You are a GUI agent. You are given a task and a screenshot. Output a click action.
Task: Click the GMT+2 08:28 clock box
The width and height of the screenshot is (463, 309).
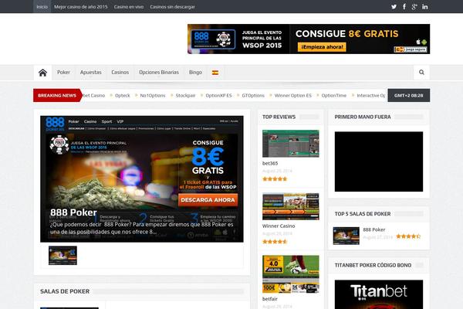pos(409,95)
